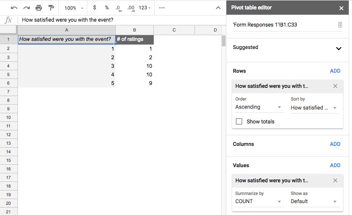Open the Order Ascending dropdown
The height and width of the screenshot is (215, 352).
point(258,107)
